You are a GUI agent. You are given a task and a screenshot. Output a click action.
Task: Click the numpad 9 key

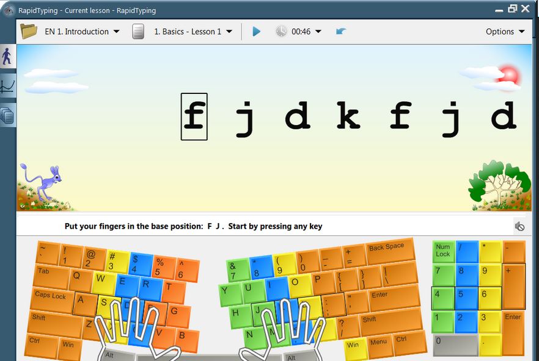tap(490, 275)
